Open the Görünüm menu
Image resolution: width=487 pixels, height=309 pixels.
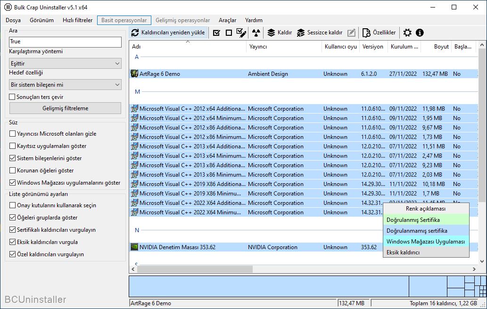point(41,20)
